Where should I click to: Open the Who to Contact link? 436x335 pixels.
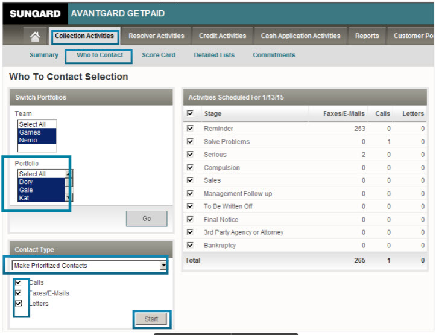point(100,55)
